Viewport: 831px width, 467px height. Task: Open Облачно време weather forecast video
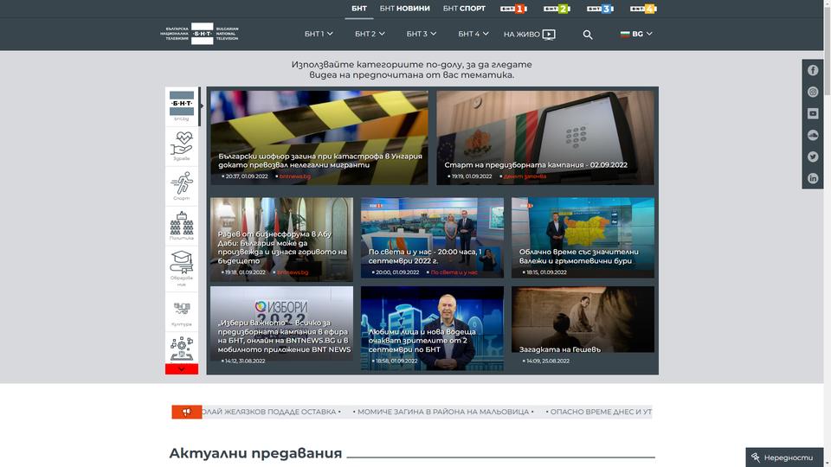pyautogui.click(x=583, y=238)
